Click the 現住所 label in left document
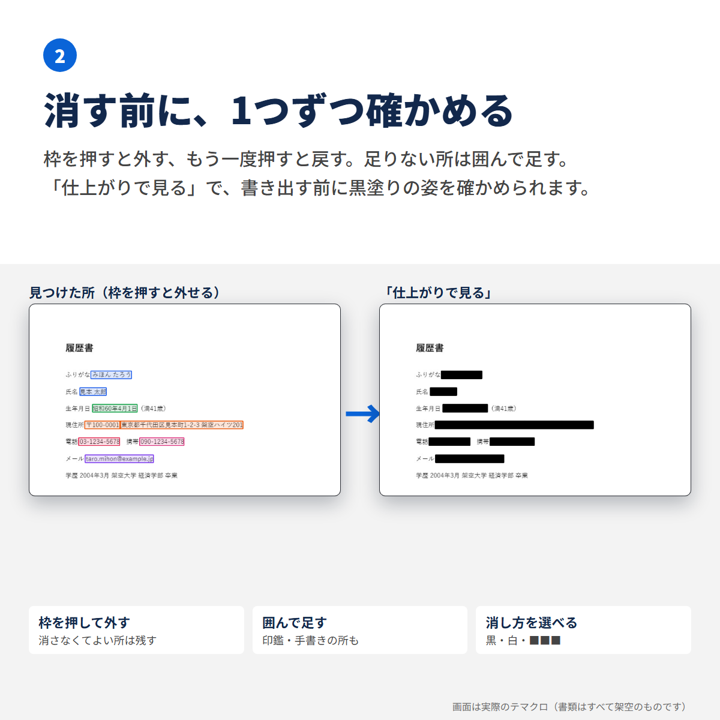The height and width of the screenshot is (720, 720). tap(74, 425)
